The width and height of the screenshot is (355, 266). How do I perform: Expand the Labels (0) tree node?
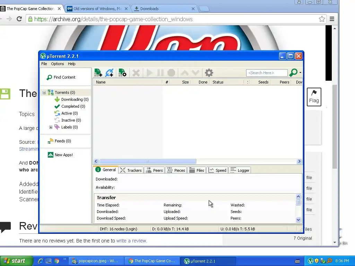click(51, 127)
